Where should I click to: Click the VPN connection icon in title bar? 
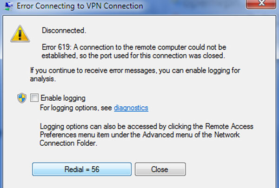click(x=8, y=6)
